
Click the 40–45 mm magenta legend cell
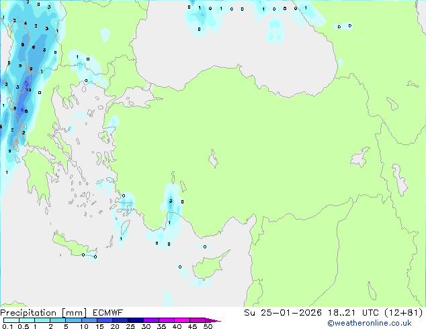click(182, 320)
